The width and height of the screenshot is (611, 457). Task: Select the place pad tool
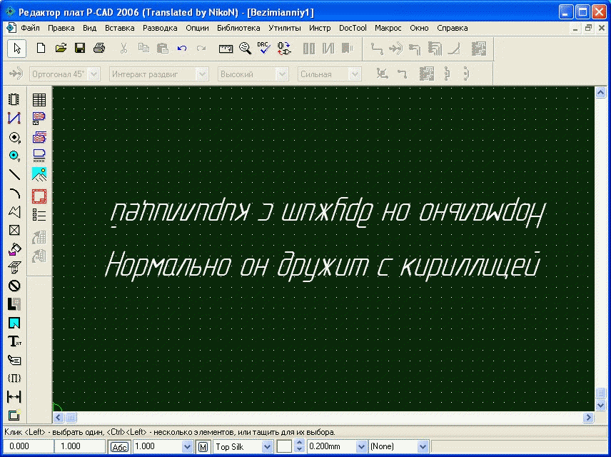pos(14,137)
